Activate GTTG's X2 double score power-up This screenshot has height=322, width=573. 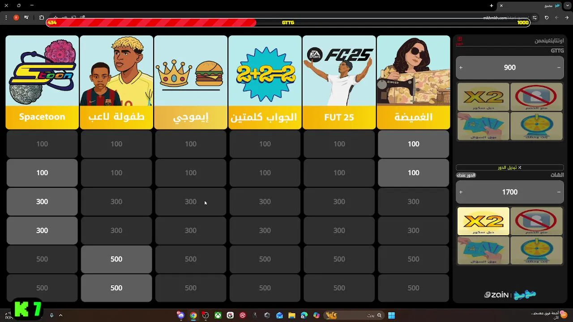(x=483, y=97)
